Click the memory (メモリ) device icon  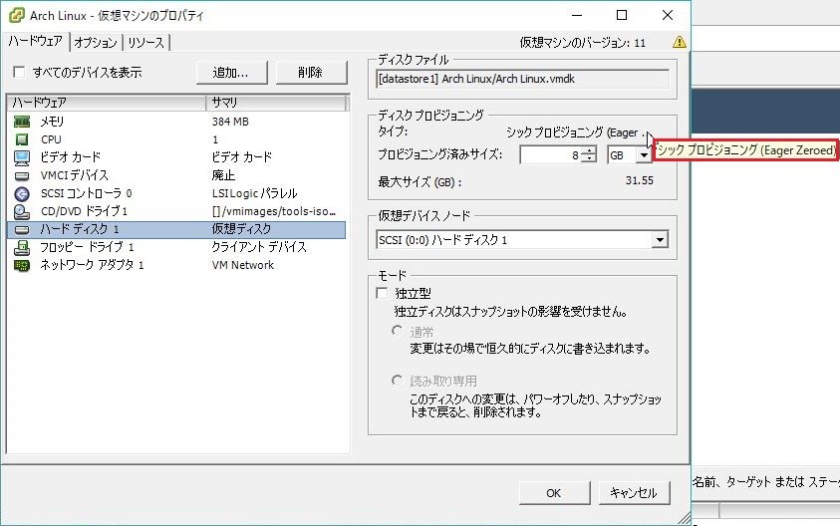pyautogui.click(x=22, y=122)
